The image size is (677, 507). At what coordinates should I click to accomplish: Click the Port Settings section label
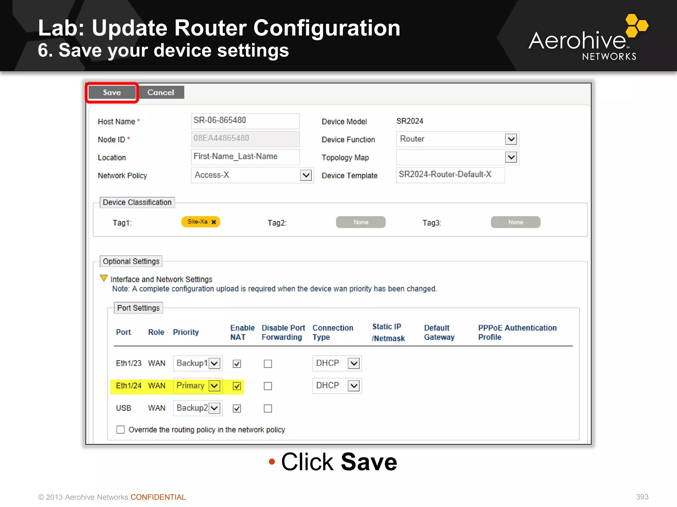pos(138,308)
